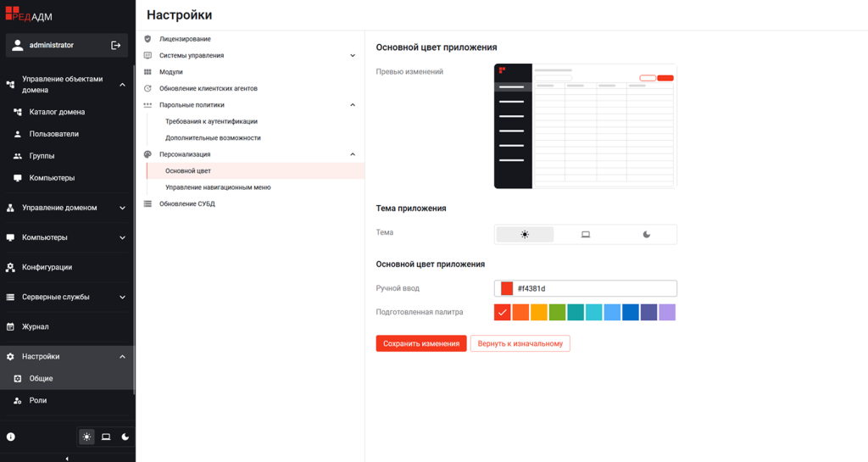Click the logout icon next to administrator

point(116,45)
